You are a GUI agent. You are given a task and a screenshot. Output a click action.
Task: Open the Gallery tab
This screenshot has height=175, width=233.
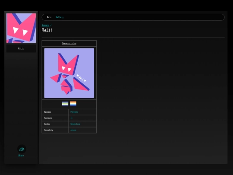tap(60, 17)
